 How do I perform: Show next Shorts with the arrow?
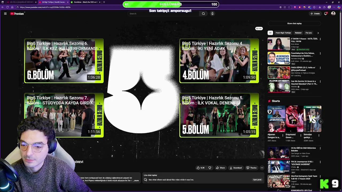(x=321, y=122)
